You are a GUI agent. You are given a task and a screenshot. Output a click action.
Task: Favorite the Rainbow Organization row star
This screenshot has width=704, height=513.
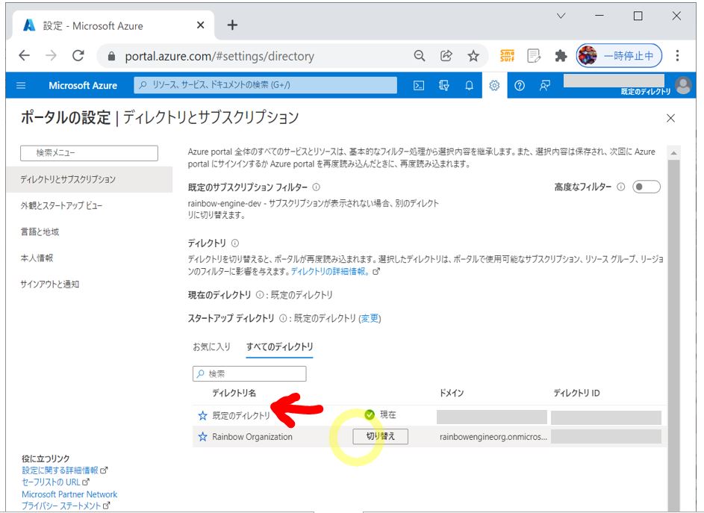pos(202,437)
